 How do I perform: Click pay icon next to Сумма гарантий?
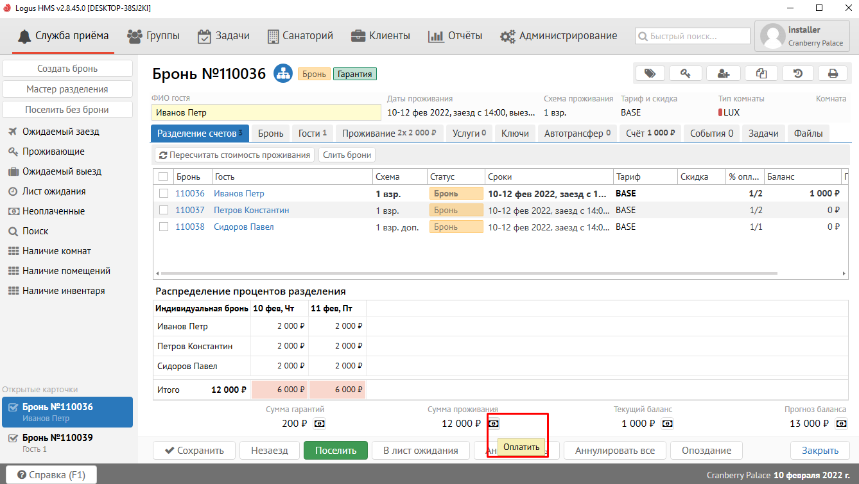(319, 424)
